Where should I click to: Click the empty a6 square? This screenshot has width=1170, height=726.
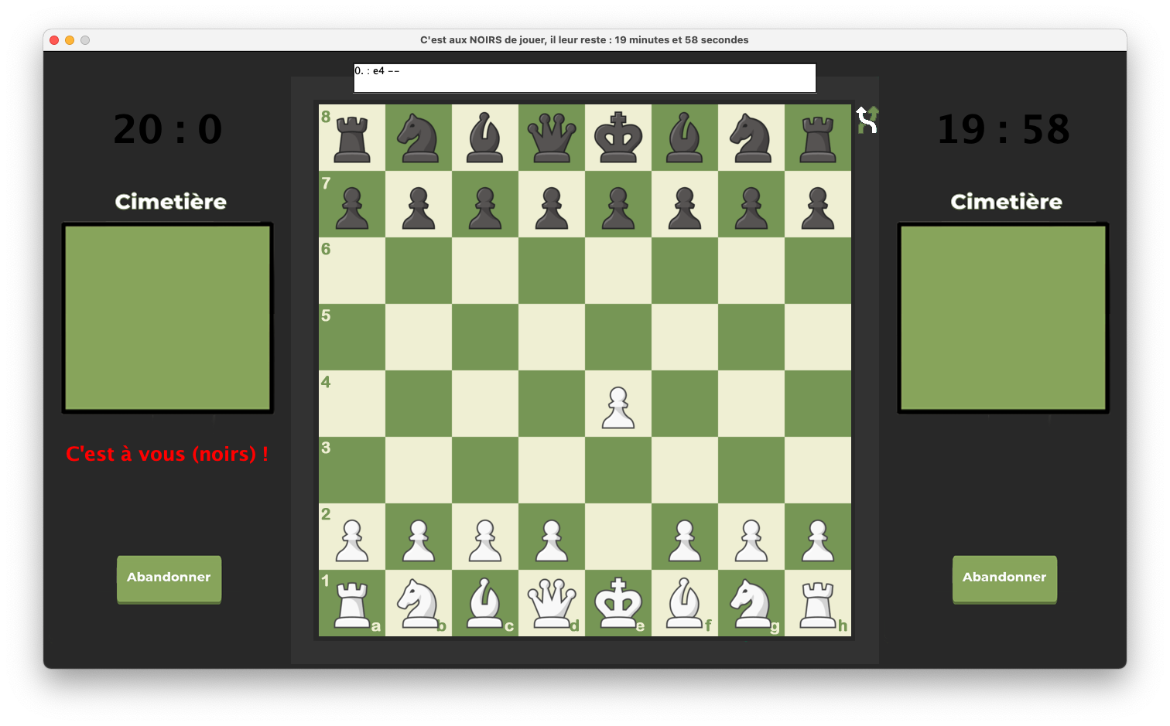[352, 271]
